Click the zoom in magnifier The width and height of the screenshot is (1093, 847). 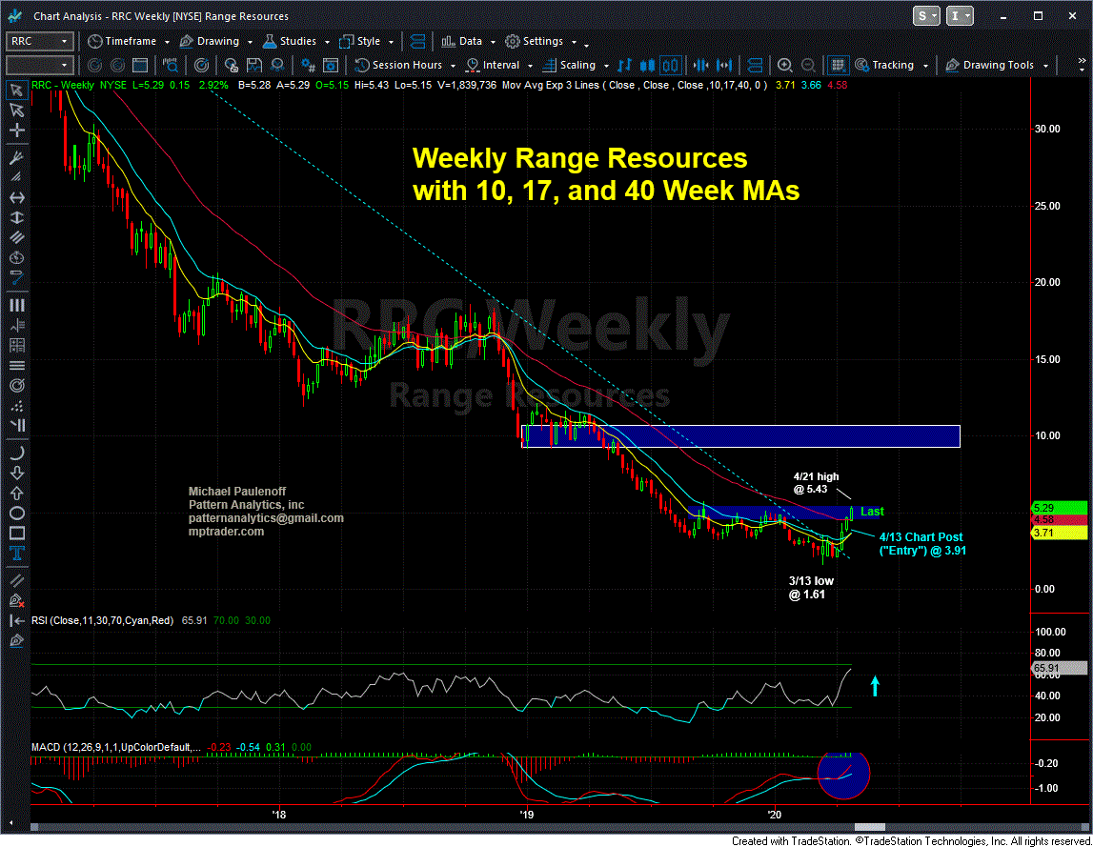(785, 66)
